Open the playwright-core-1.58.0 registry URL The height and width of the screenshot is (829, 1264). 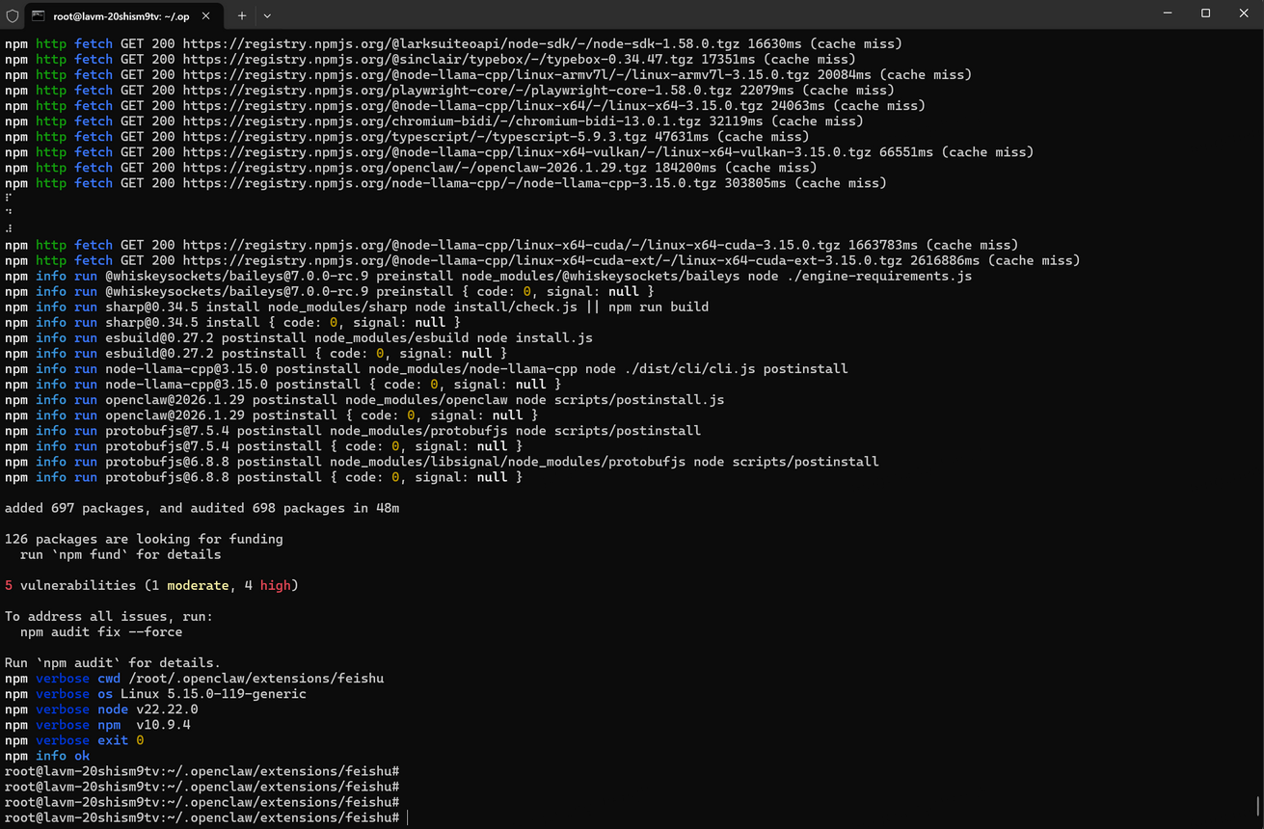tap(457, 90)
